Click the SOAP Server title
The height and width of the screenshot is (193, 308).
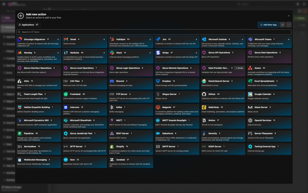click(215, 147)
